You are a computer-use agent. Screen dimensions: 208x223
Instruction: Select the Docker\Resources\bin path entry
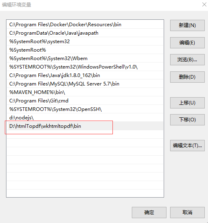pos(85,25)
